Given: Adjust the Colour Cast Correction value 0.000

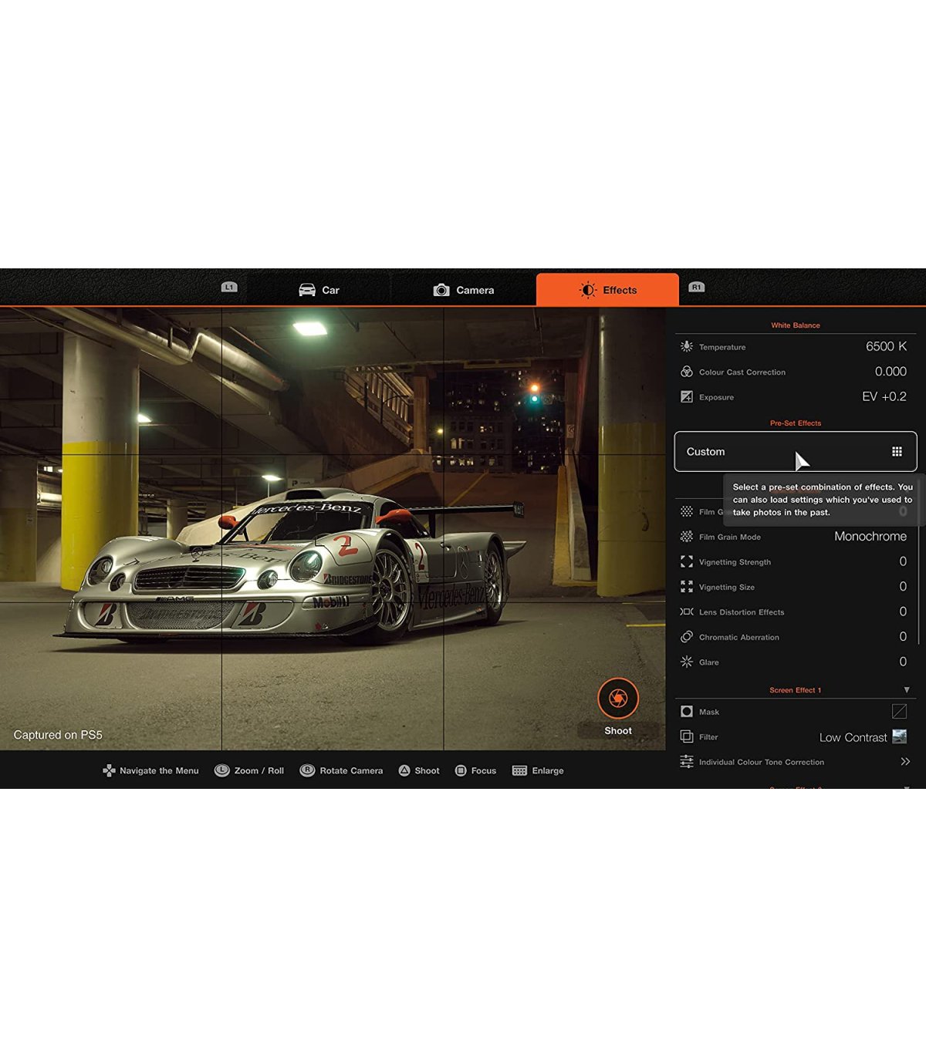Looking at the screenshot, I should point(891,372).
